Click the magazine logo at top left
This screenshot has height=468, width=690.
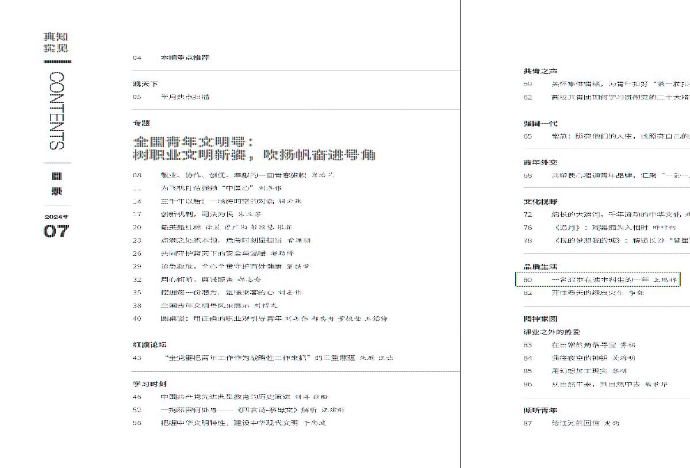click(56, 43)
